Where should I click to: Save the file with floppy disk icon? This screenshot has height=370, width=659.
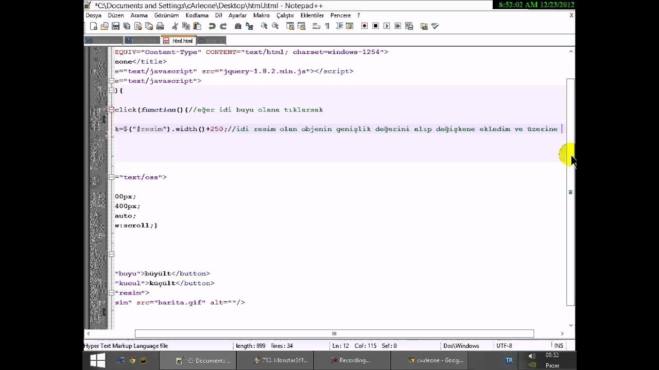(115, 26)
